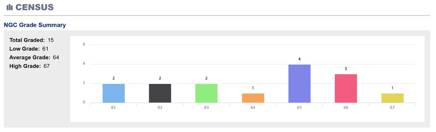Click the CENSUS section heading
The height and width of the screenshot is (132, 436).
pos(34,7)
